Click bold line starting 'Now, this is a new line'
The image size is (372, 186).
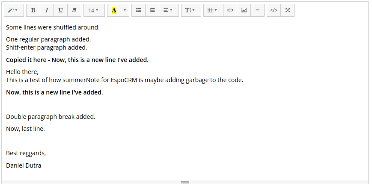pos(54,92)
